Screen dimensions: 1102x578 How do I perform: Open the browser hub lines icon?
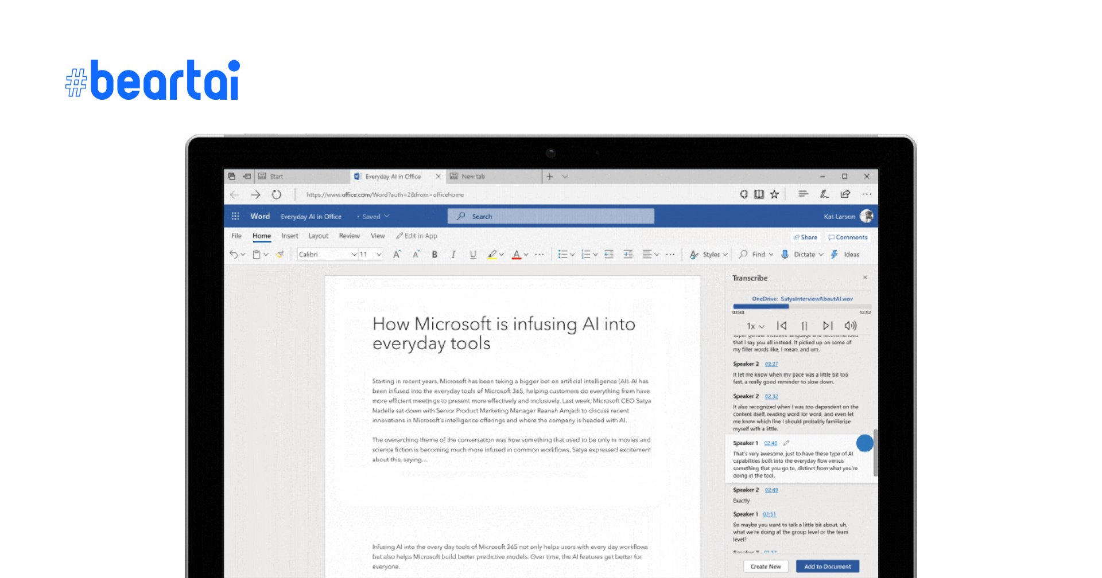pos(803,194)
